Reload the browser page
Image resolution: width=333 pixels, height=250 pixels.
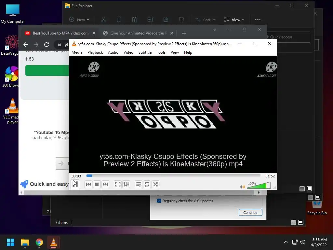click(x=47, y=44)
